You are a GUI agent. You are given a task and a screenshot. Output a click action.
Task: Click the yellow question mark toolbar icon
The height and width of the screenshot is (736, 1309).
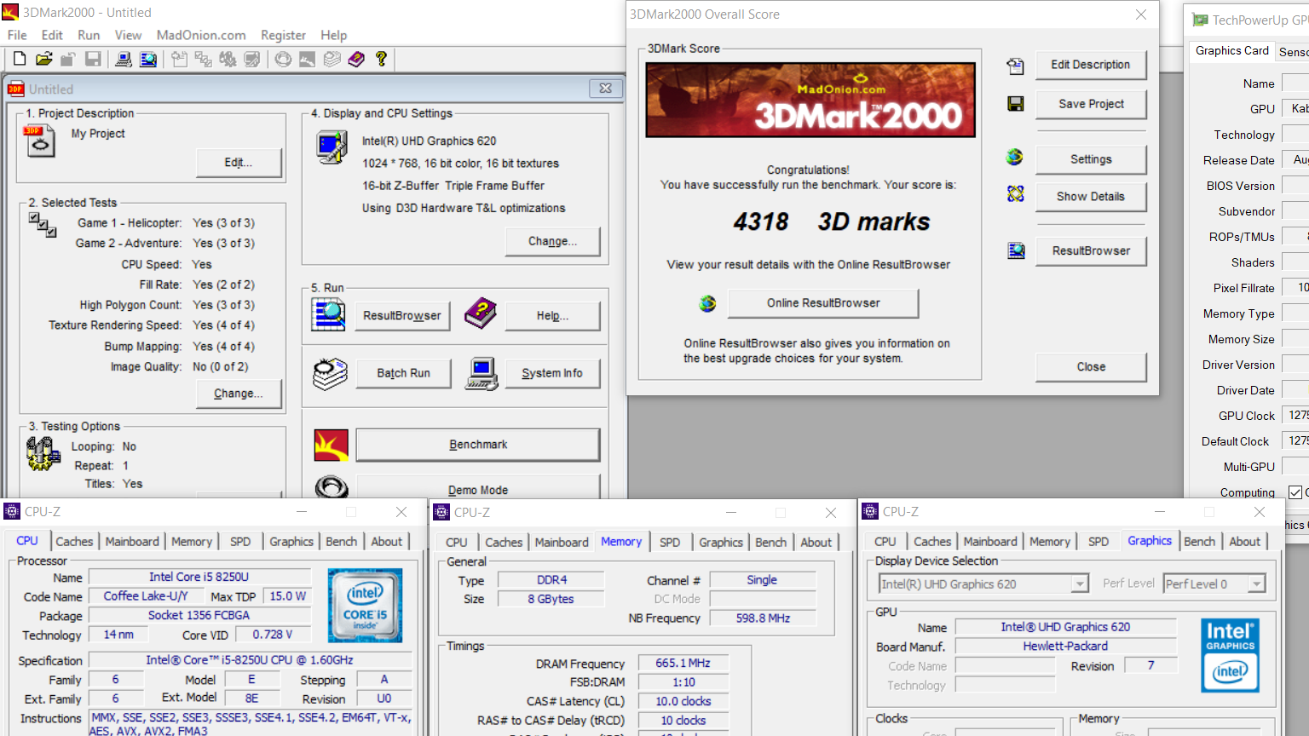pos(381,59)
